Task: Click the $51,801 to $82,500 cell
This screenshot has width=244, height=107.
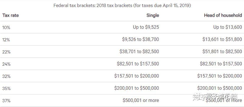Action: [x=222, y=52]
